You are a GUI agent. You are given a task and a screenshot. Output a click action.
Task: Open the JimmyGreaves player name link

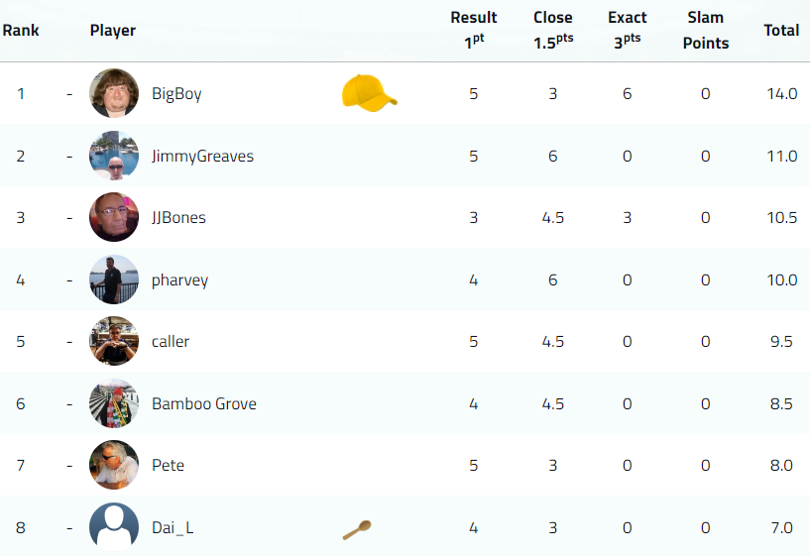point(202,156)
